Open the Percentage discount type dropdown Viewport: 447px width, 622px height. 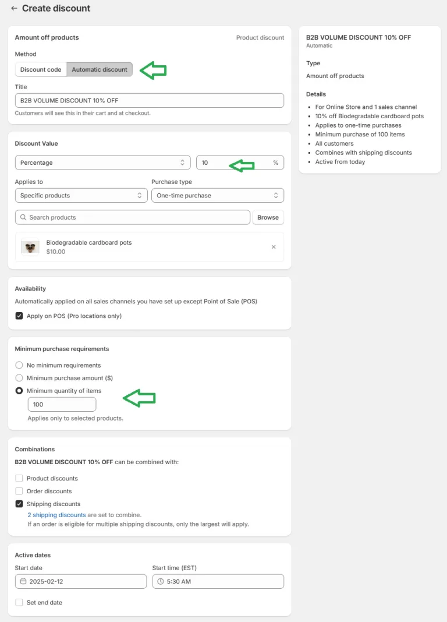pos(102,162)
